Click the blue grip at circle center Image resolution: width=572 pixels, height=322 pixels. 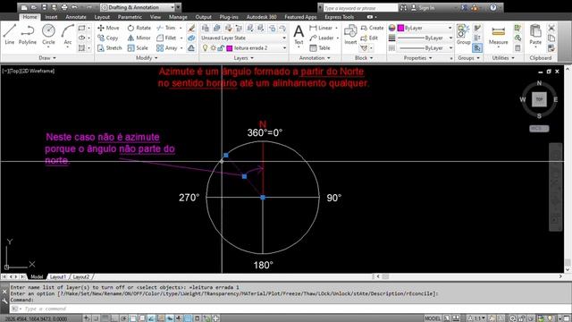(x=263, y=198)
